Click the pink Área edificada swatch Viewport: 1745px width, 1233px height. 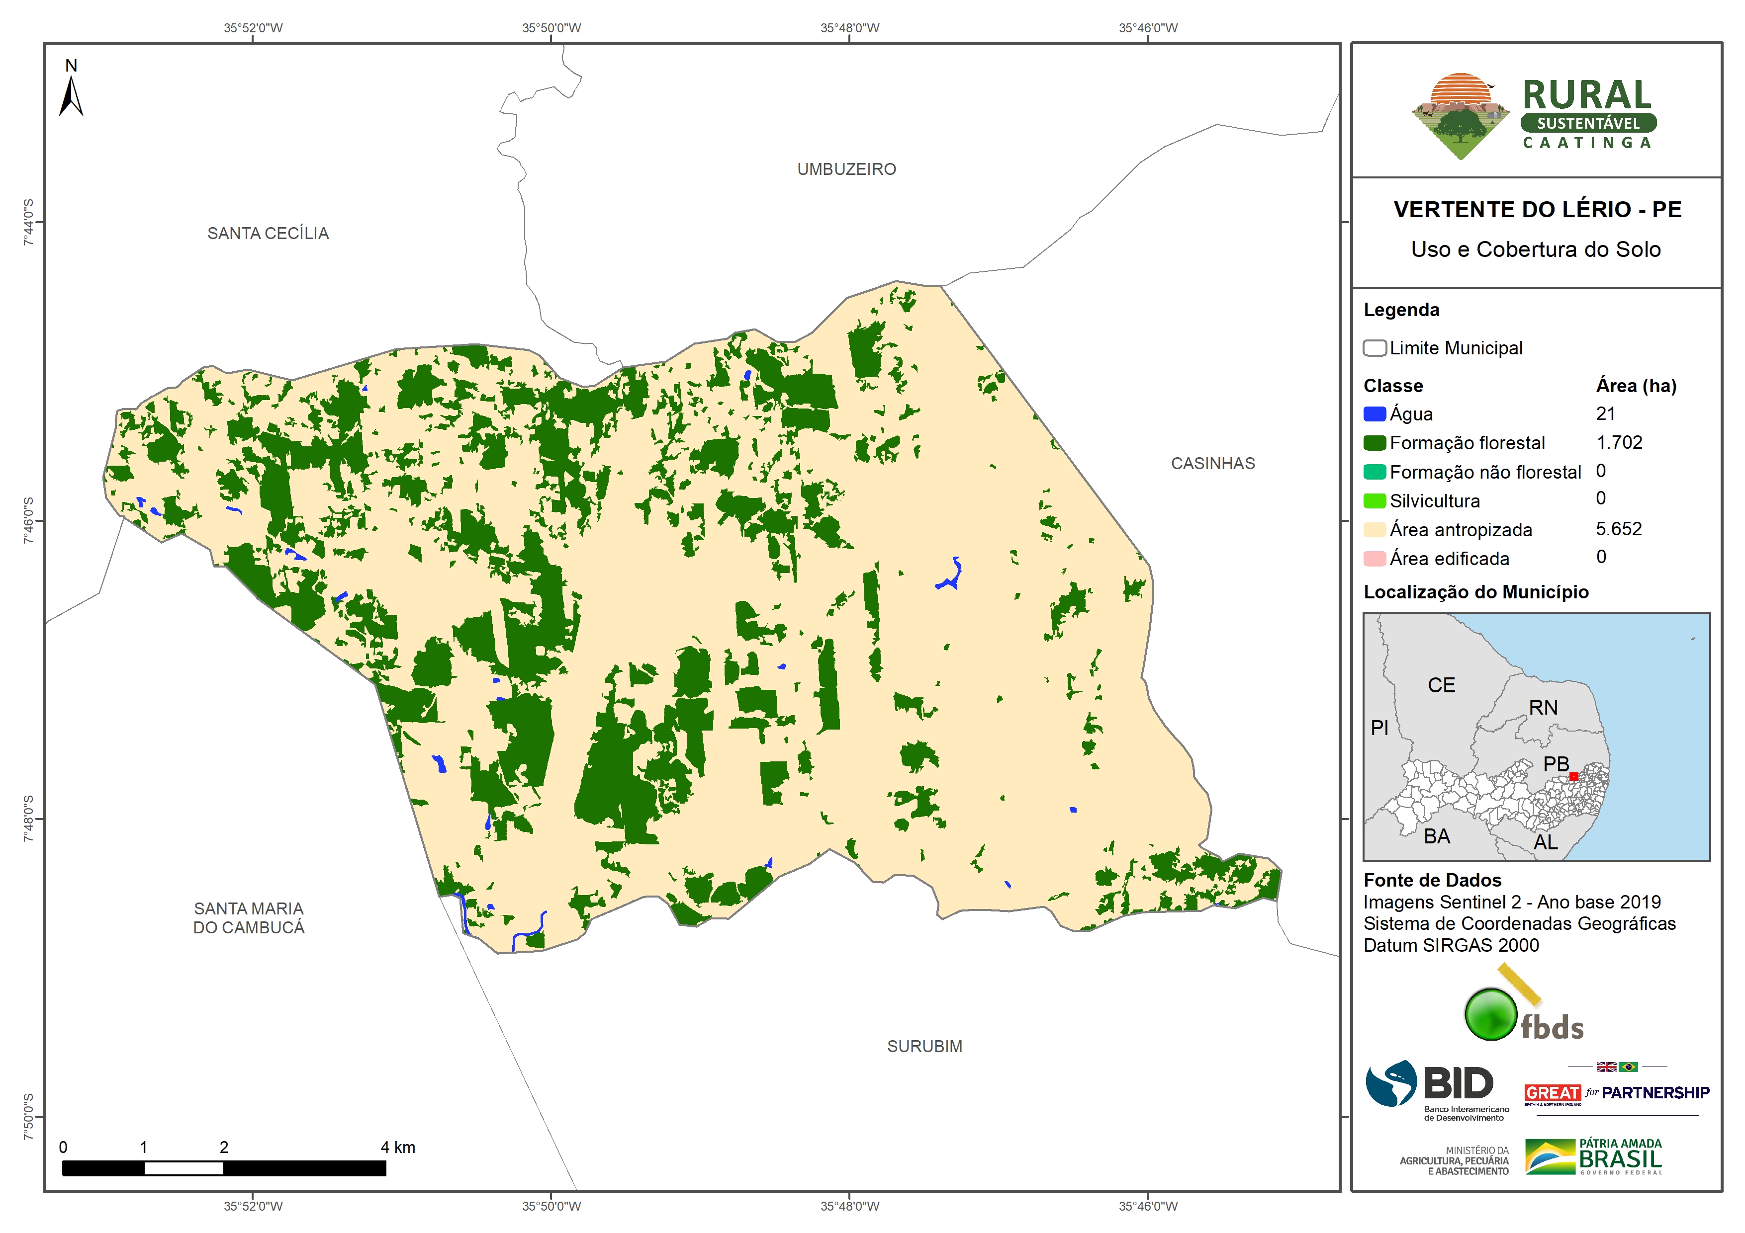coord(1374,559)
